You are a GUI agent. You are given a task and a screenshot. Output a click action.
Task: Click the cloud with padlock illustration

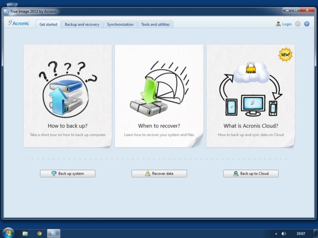point(252,73)
